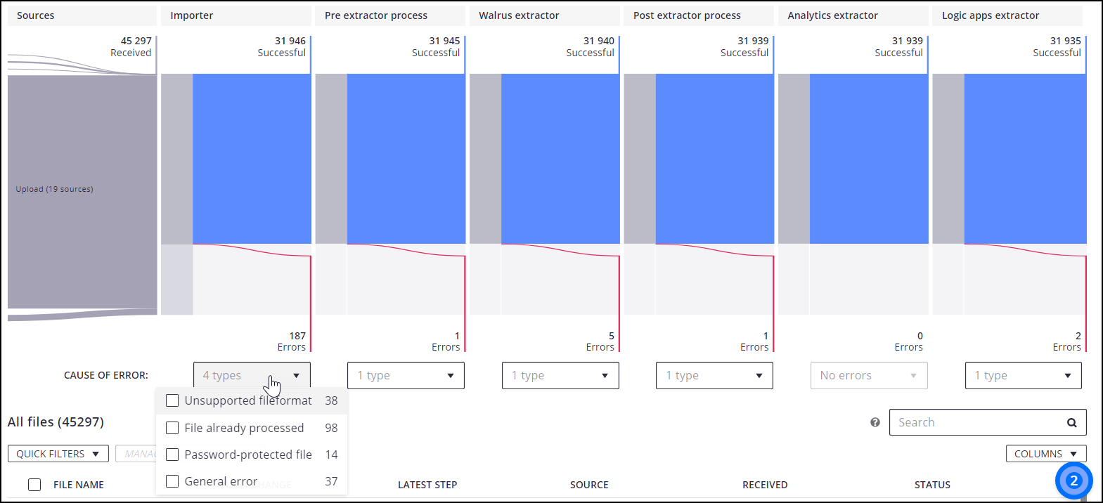This screenshot has height=503, width=1103.
Task: Enable the File already processed filter checkbox
Action: (x=172, y=427)
